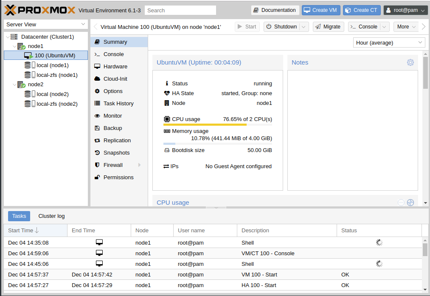This screenshot has height=296, width=430.
Task: Click the Search input field
Action: [180, 11]
